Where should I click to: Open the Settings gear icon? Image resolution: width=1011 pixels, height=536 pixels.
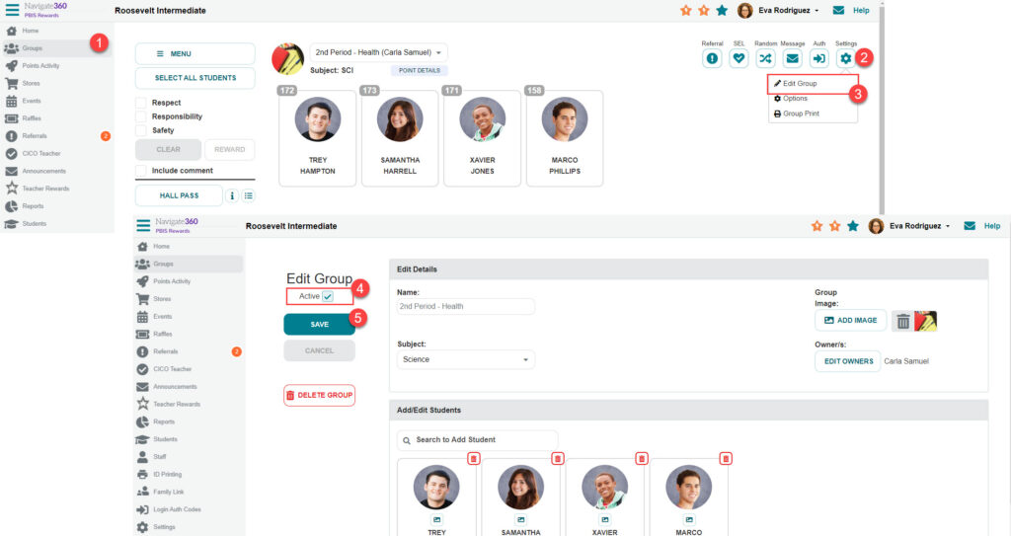point(845,58)
